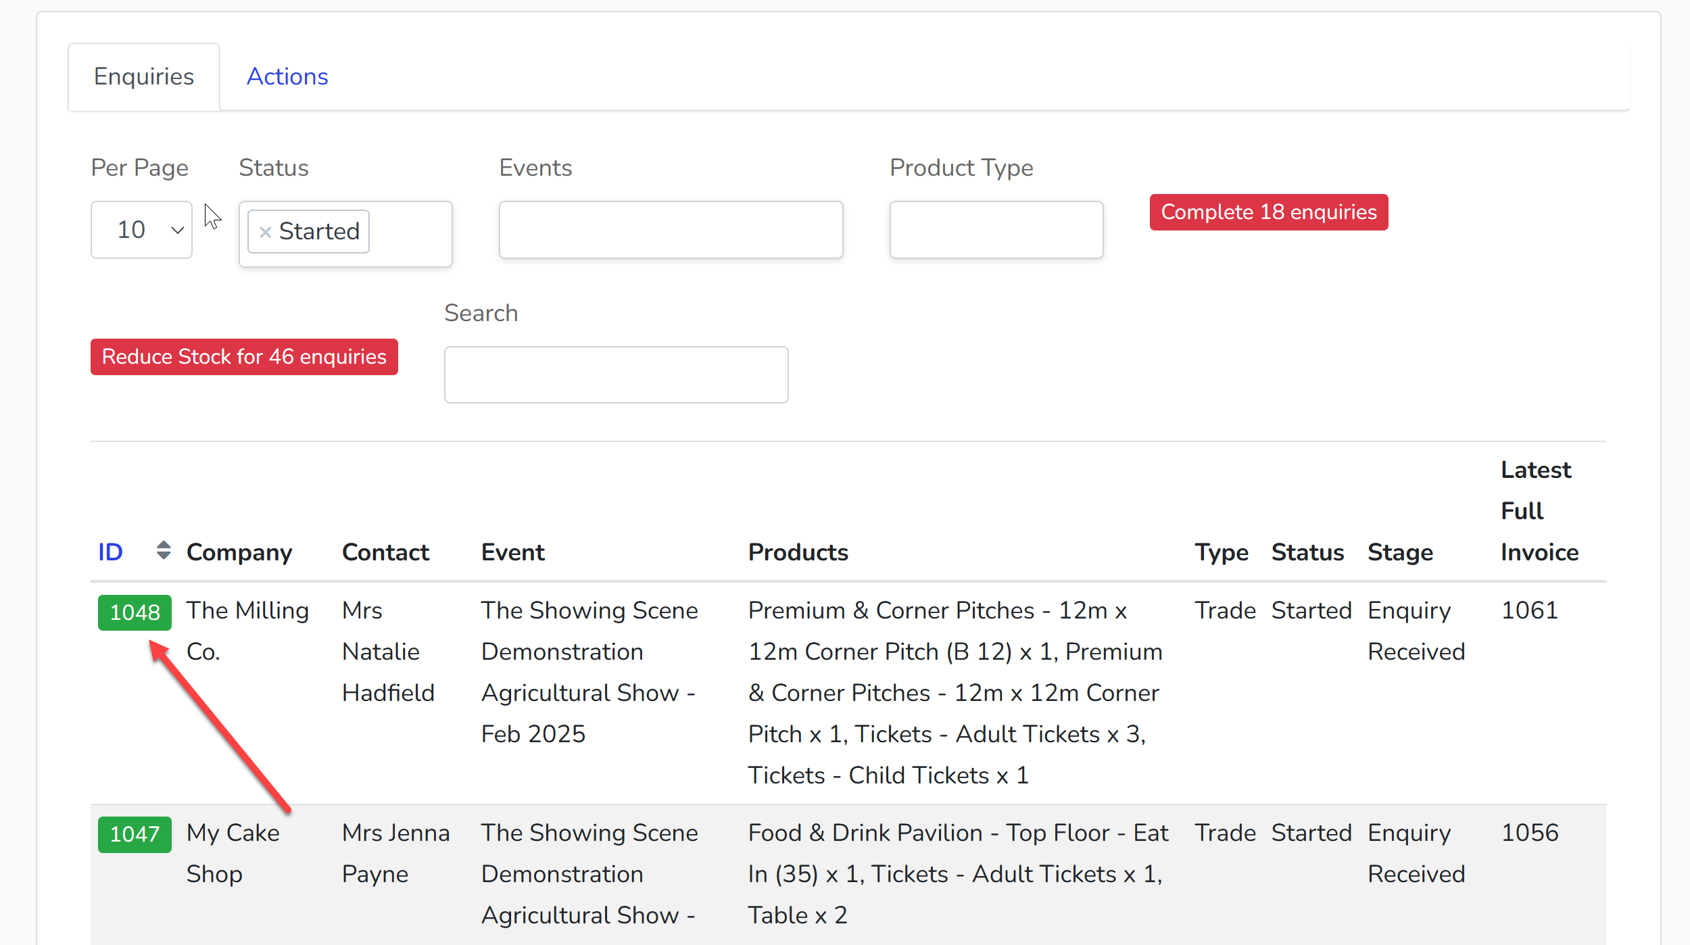Click the Food & Drink Pavilion products cell
This screenshot has width=1690, height=945.
(958, 874)
